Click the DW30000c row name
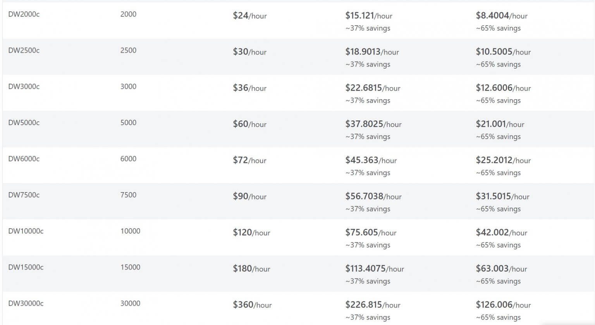 pyautogui.click(x=26, y=303)
